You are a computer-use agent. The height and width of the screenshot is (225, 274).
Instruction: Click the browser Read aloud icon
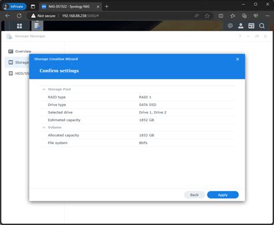point(197,16)
